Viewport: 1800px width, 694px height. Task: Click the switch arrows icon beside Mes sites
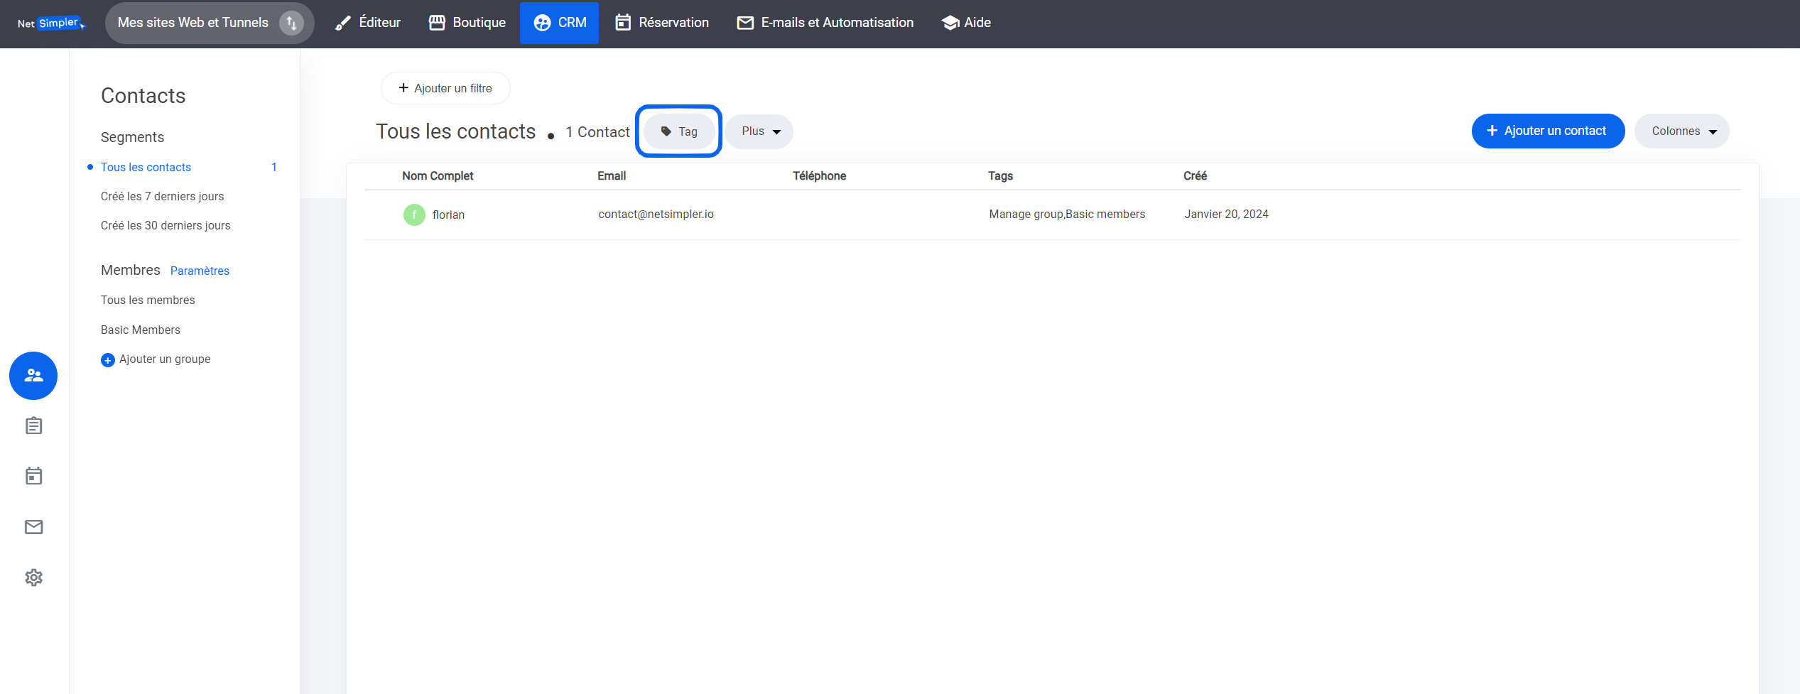tap(291, 23)
